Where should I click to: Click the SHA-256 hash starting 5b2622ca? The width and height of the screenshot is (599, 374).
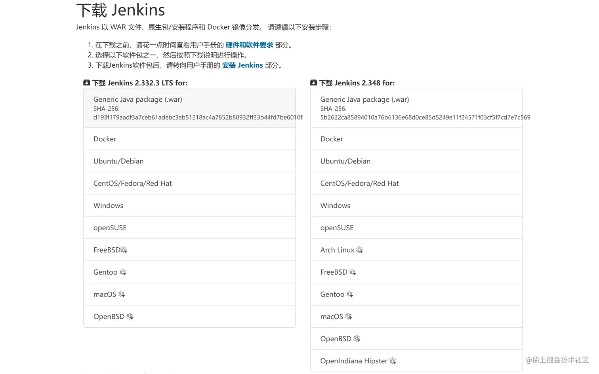point(425,117)
